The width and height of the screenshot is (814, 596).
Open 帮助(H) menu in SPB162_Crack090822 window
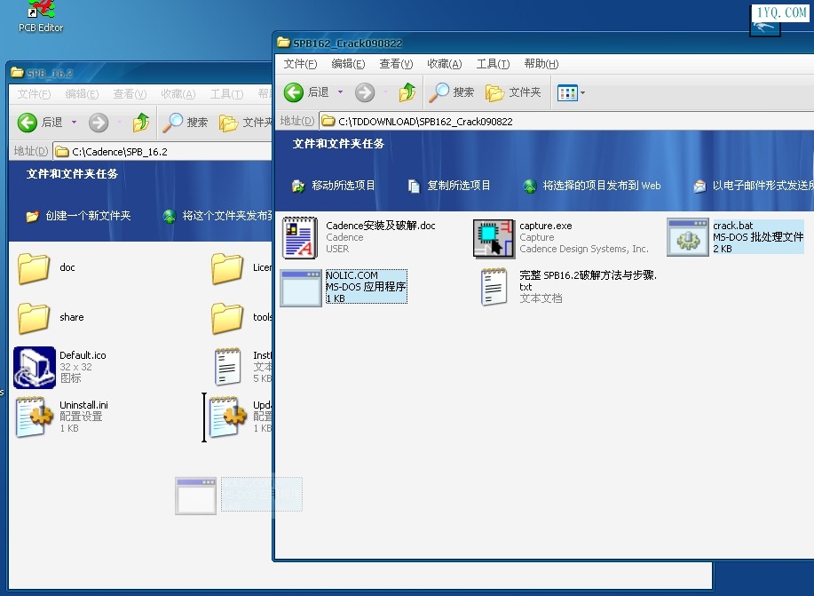coord(541,64)
